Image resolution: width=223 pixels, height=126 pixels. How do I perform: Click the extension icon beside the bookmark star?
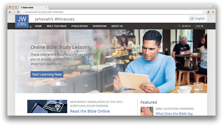click(208, 12)
